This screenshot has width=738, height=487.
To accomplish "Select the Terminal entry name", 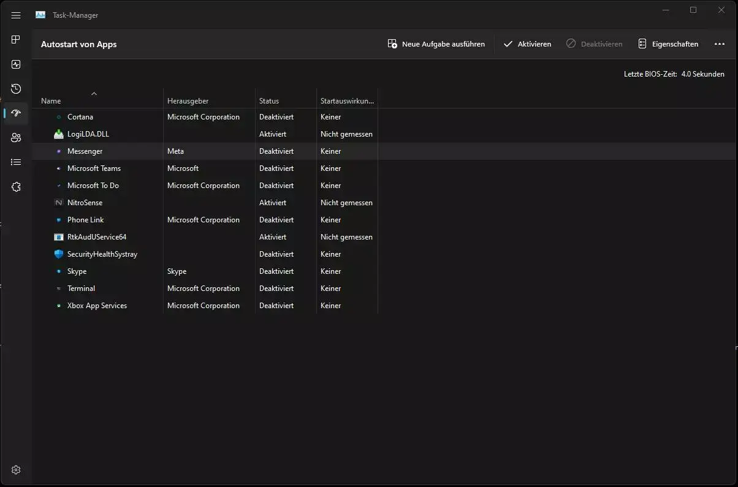I will click(82, 289).
